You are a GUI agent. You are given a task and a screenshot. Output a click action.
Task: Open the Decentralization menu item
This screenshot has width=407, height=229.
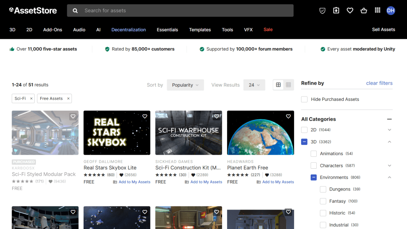pos(129,30)
